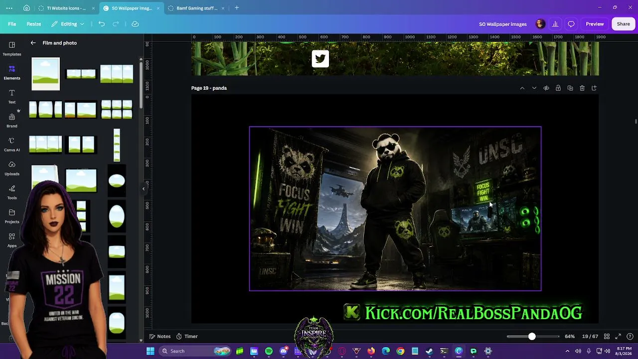
Task: Open the Templates panel
Action: (12, 48)
